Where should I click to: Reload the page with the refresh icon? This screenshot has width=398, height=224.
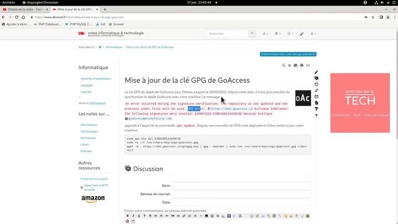(17, 17)
